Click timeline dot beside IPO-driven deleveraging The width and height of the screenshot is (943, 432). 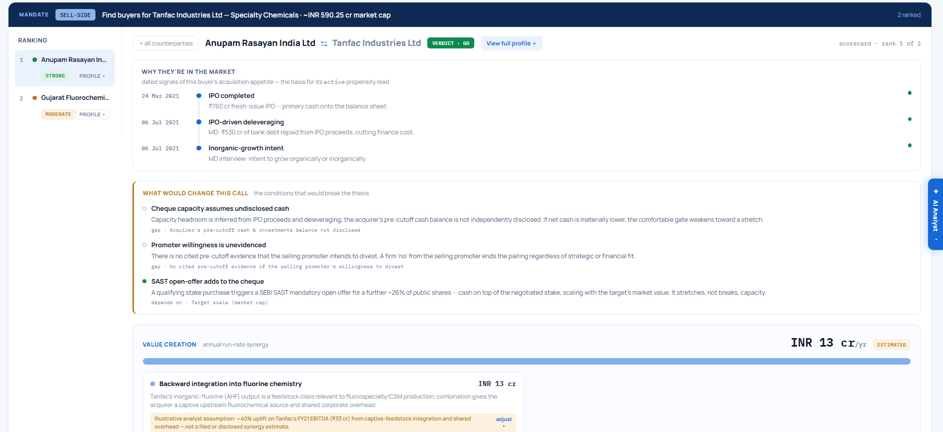point(199,122)
